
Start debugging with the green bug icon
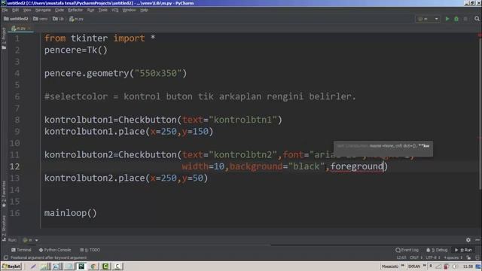click(x=456, y=19)
